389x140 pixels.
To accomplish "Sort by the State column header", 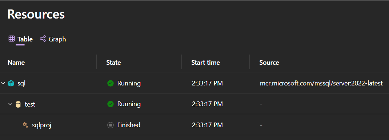I will point(113,62).
